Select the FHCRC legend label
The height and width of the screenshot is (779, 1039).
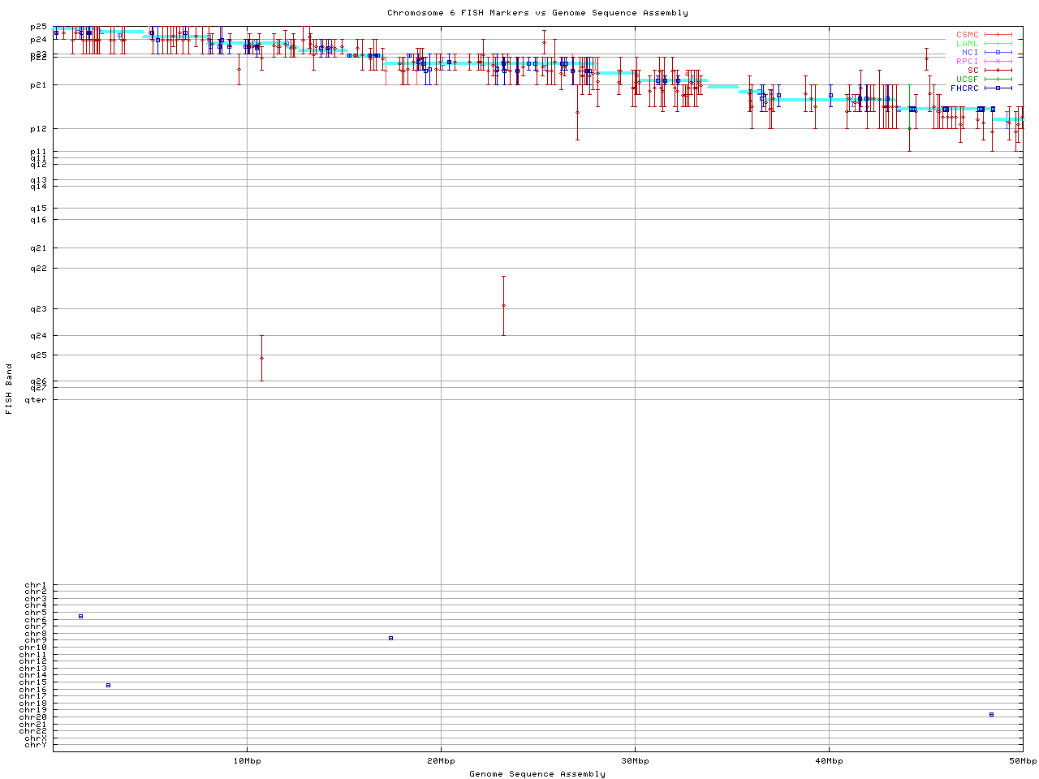[964, 88]
